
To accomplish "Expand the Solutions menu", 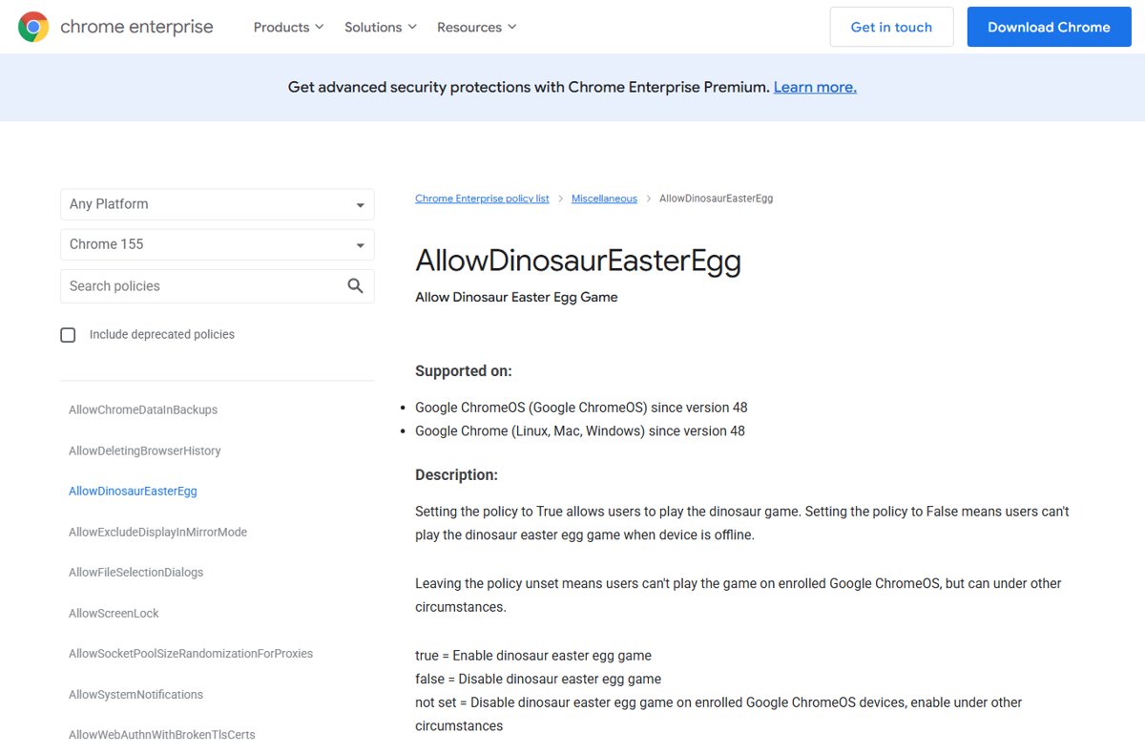I will coord(381,27).
